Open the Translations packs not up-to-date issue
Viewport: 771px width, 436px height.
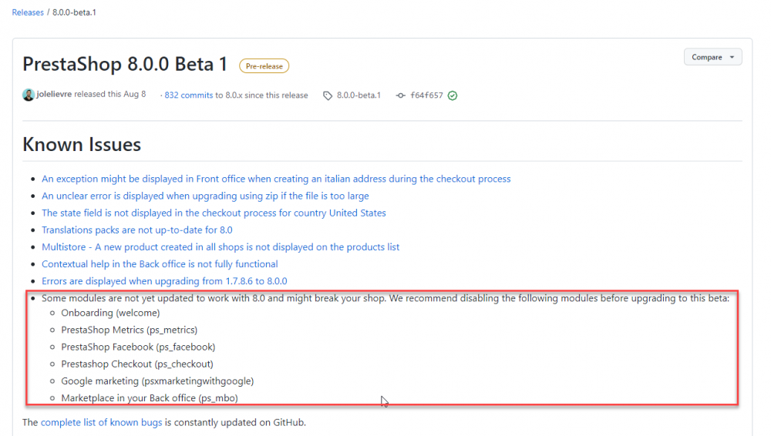[x=136, y=230]
